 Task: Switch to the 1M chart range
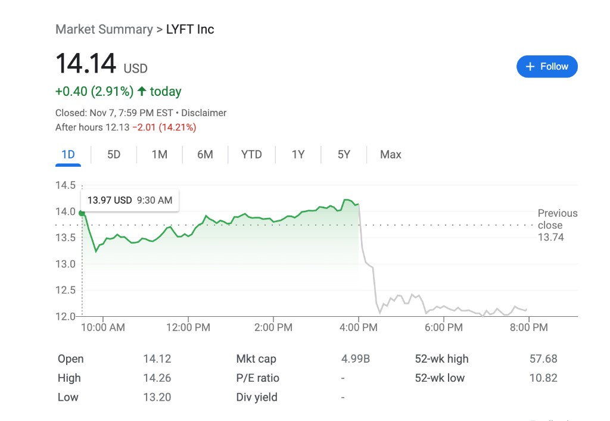point(159,154)
